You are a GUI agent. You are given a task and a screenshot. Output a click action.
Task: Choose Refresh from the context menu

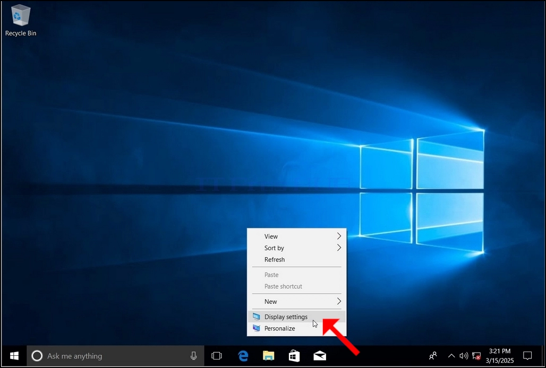[297, 259]
